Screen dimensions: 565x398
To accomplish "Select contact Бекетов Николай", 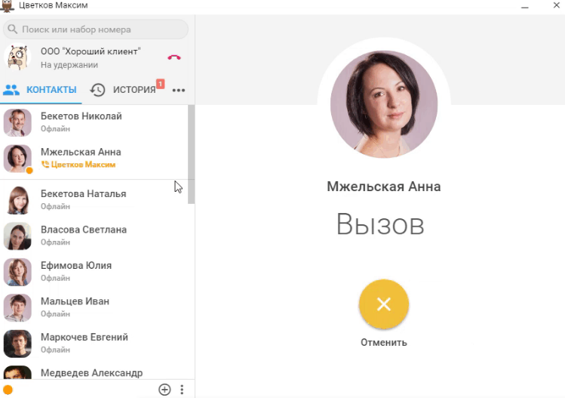I will point(94,122).
